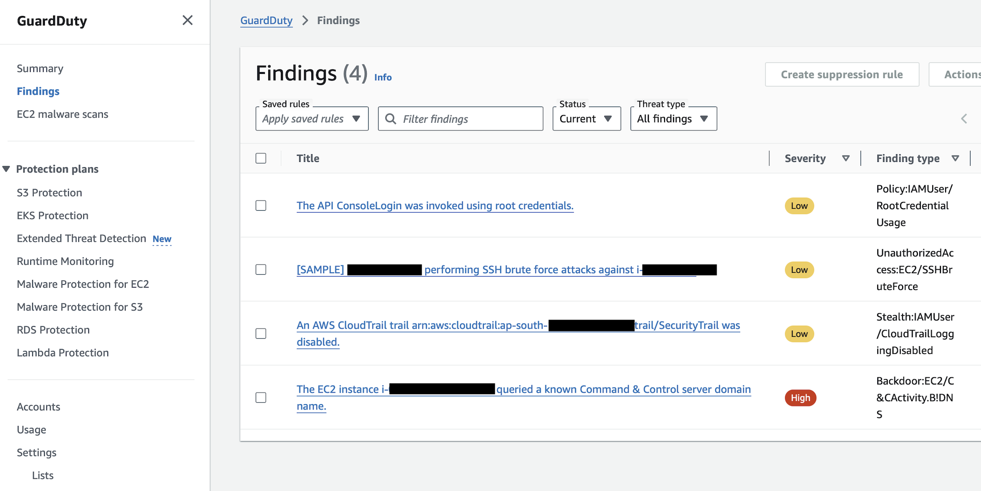
Task: Select the Command & Control finding checkbox
Action: pos(261,397)
